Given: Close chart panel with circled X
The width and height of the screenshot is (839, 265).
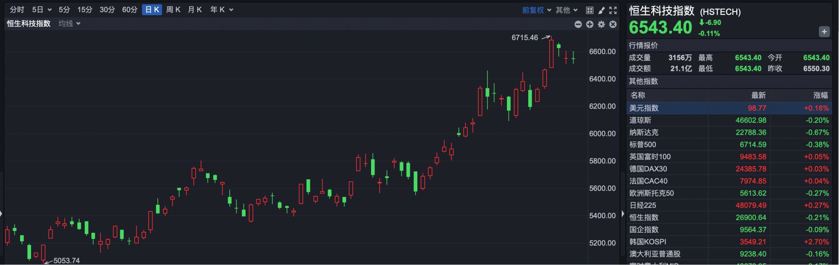Looking at the screenshot, I should [613, 24].
